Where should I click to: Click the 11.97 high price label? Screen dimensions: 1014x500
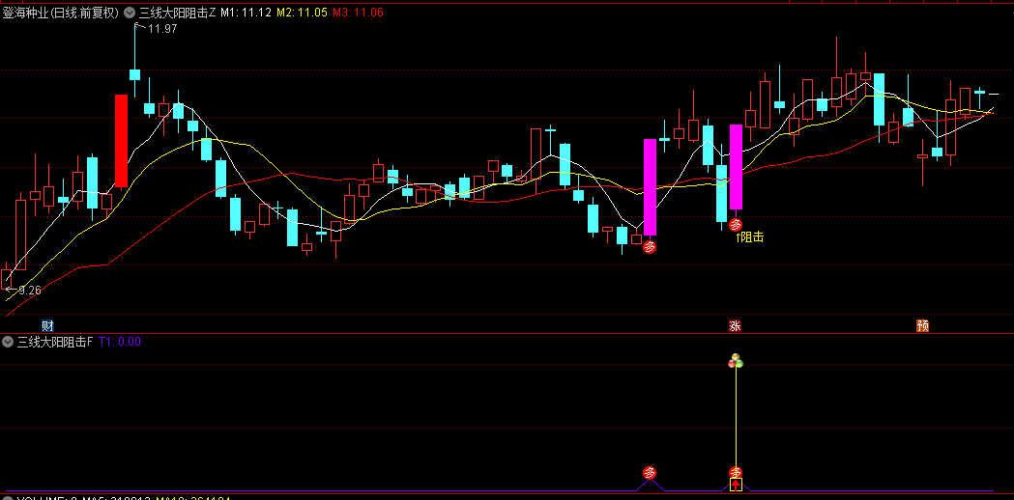pos(162,28)
